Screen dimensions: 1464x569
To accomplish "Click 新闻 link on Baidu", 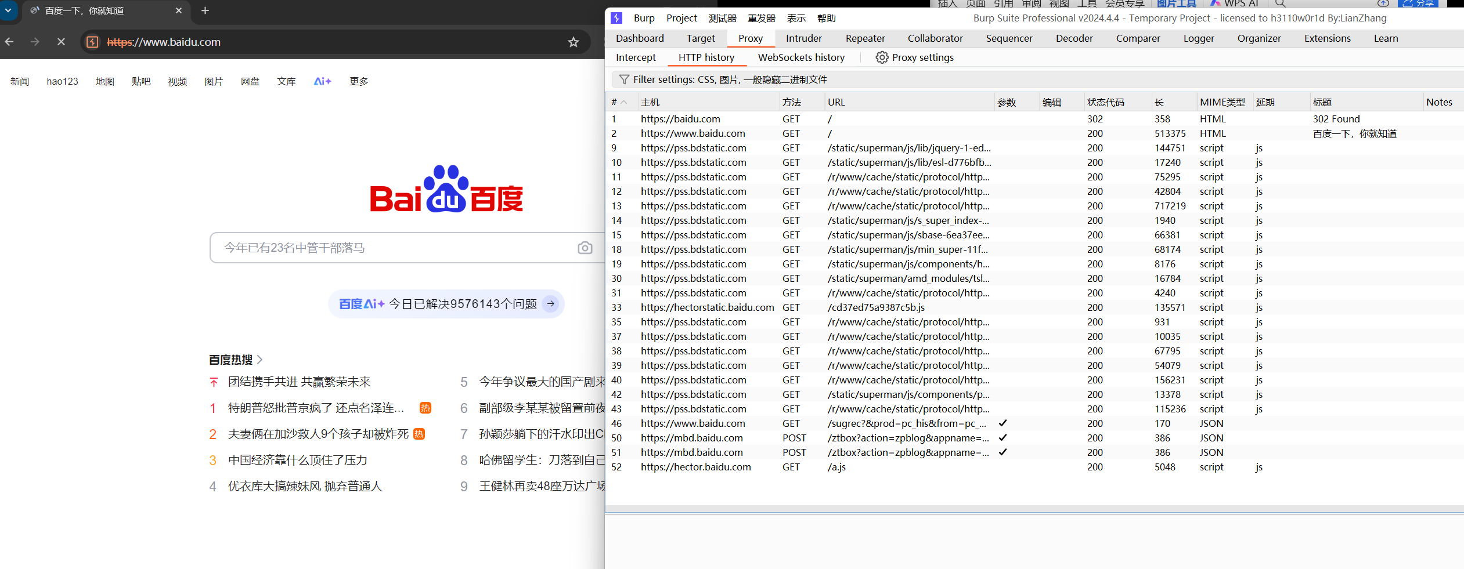I will point(20,81).
